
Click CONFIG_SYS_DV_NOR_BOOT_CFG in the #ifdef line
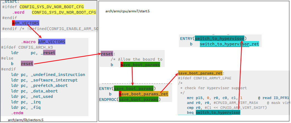point(52,7)
